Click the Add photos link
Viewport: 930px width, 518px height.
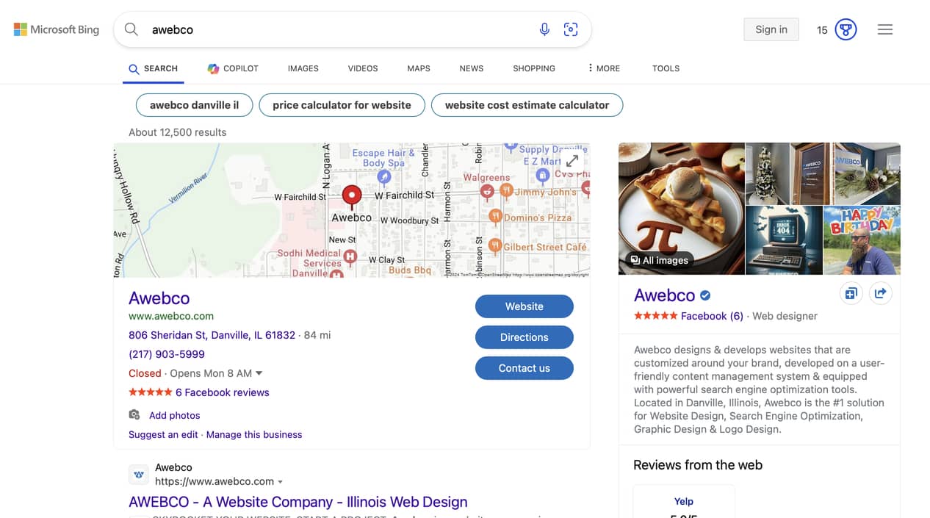coord(174,415)
